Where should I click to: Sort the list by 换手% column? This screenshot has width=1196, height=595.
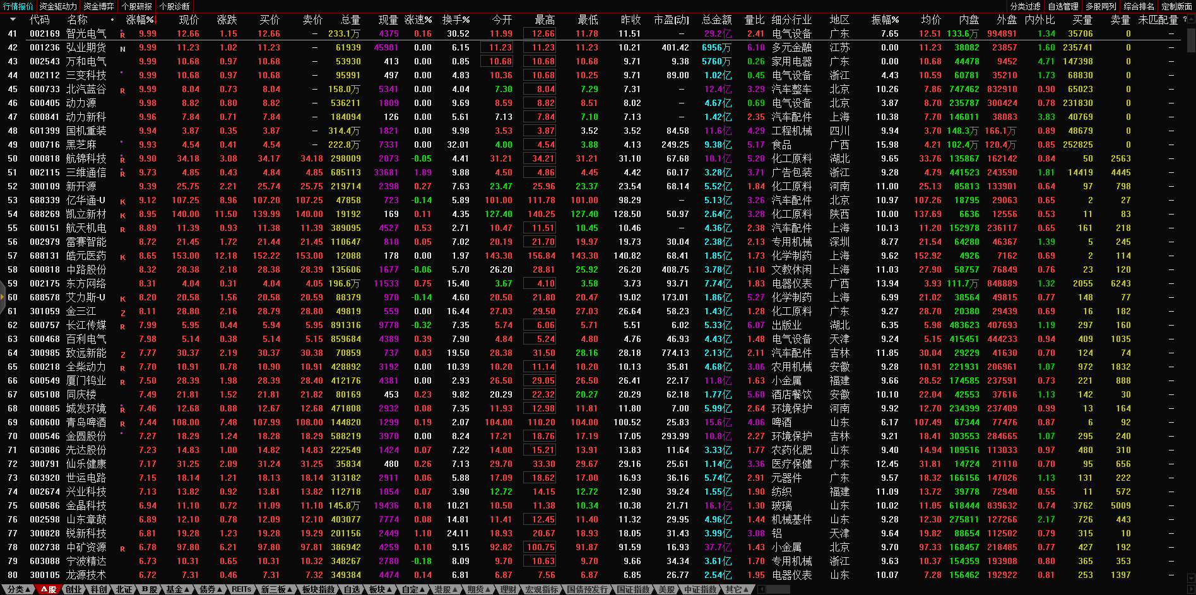coord(456,20)
